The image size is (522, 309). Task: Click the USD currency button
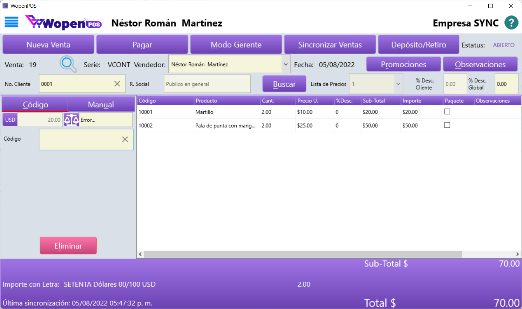pos(10,120)
